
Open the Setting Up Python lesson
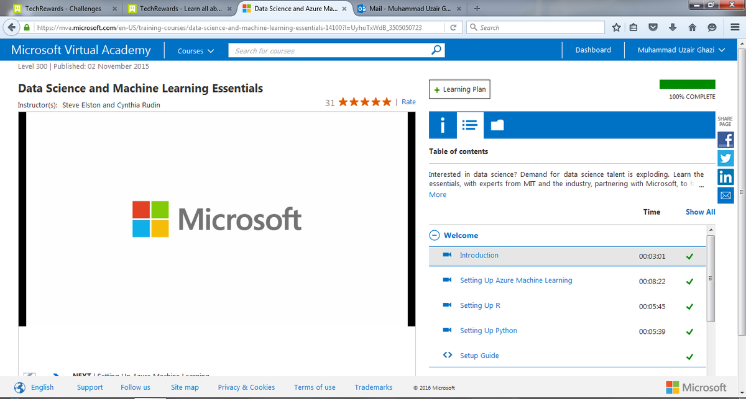pyautogui.click(x=489, y=331)
